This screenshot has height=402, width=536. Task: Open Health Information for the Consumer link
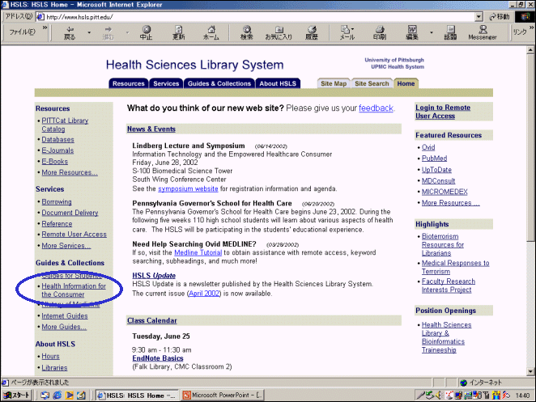tap(74, 290)
